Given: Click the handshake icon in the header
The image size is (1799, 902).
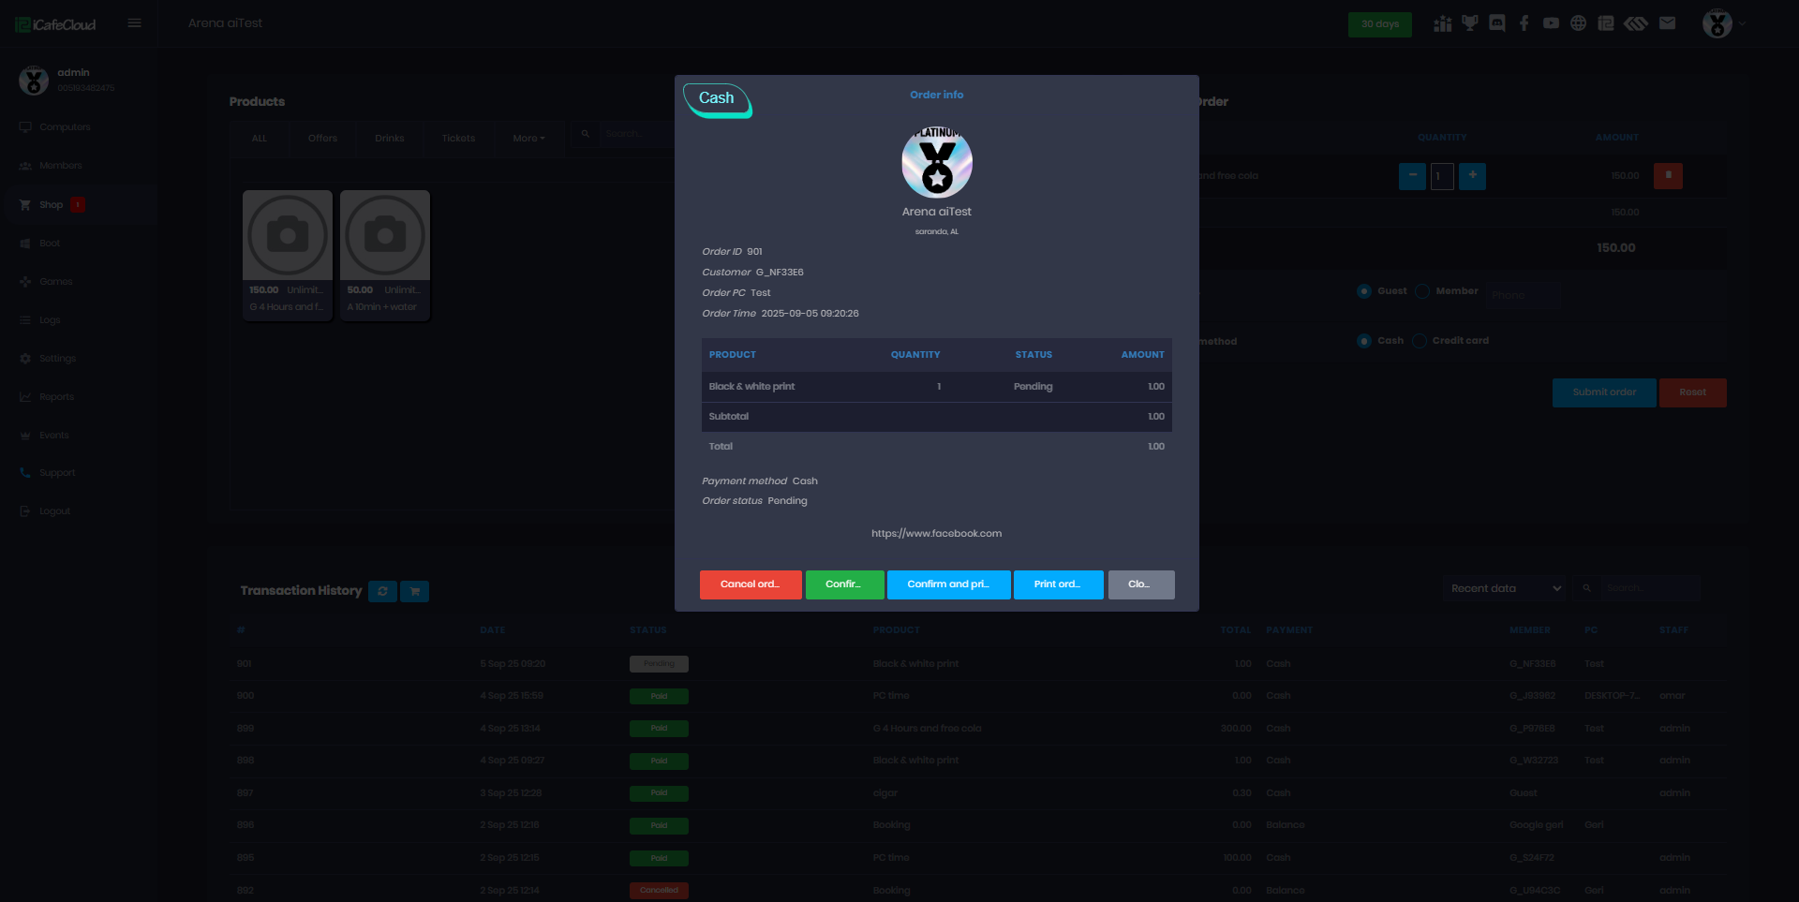Looking at the screenshot, I should click(x=1636, y=23).
